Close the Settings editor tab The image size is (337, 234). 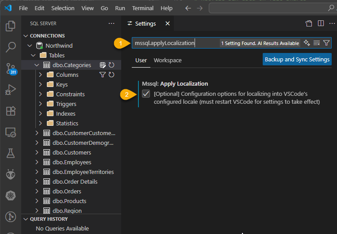[x=167, y=24]
